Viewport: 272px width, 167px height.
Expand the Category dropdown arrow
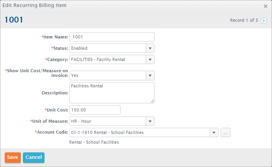click(x=150, y=59)
